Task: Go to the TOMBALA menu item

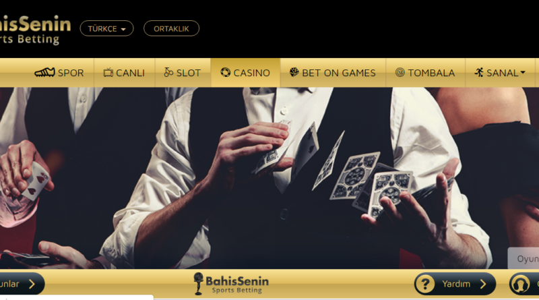Action: (425, 73)
